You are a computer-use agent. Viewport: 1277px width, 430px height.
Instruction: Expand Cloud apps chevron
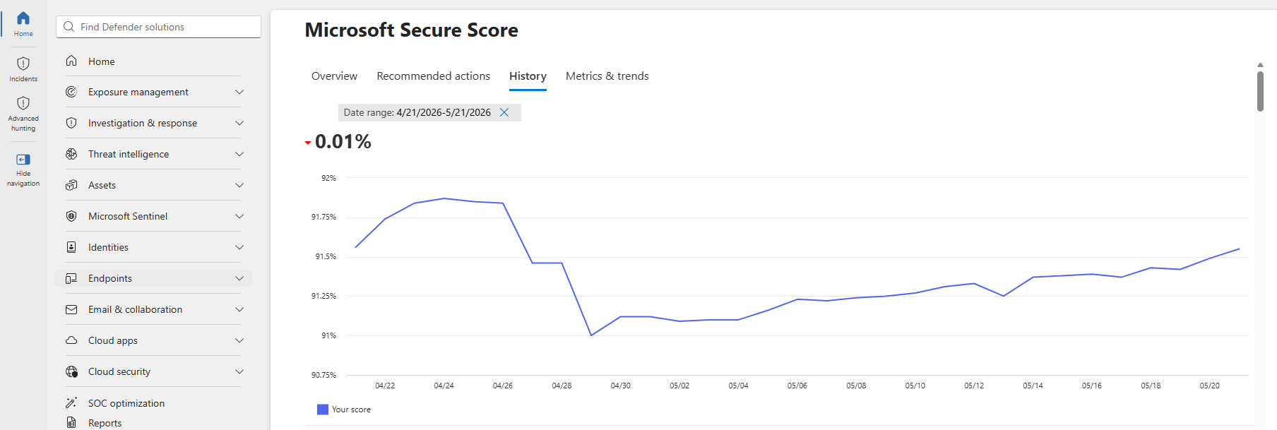coord(239,340)
